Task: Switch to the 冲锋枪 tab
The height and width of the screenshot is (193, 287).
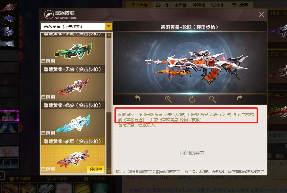Action: pyautogui.click(x=199, y=5)
